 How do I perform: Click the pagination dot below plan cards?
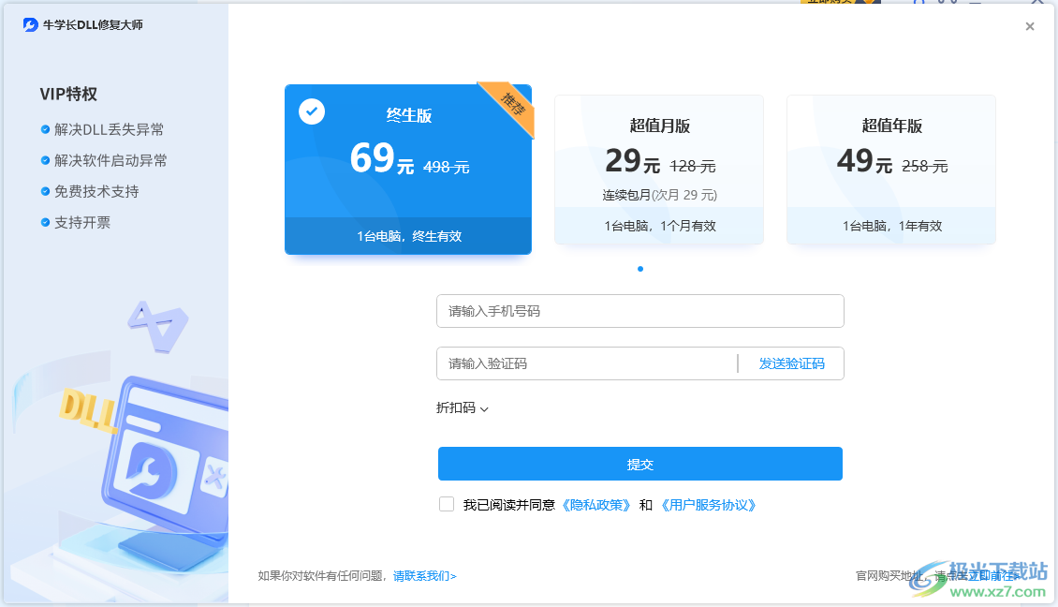click(639, 268)
